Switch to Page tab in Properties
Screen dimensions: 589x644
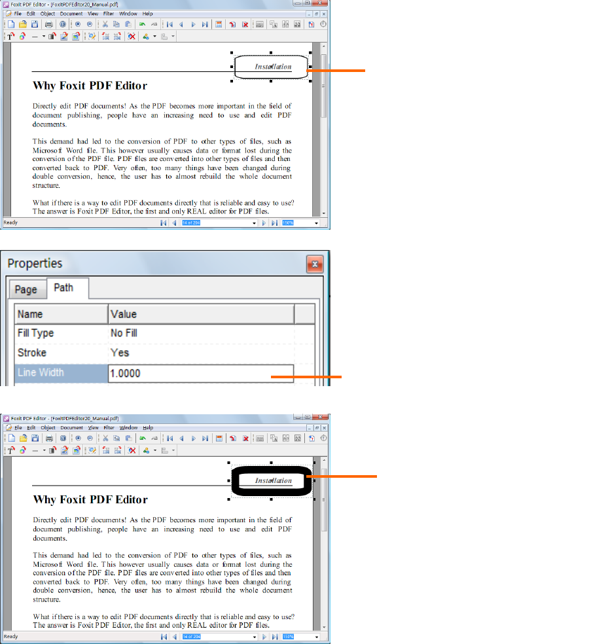pyautogui.click(x=26, y=289)
